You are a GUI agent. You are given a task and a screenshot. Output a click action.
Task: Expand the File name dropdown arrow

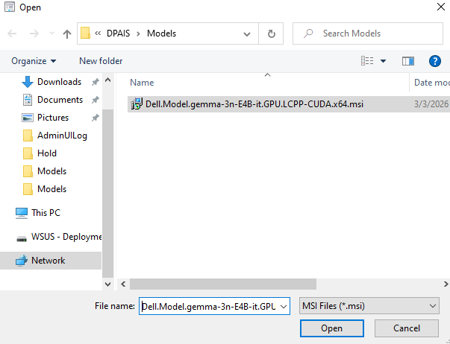[x=284, y=307]
